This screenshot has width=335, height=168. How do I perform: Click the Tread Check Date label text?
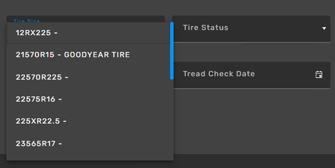tap(219, 74)
